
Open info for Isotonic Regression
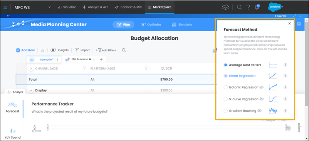285,87
